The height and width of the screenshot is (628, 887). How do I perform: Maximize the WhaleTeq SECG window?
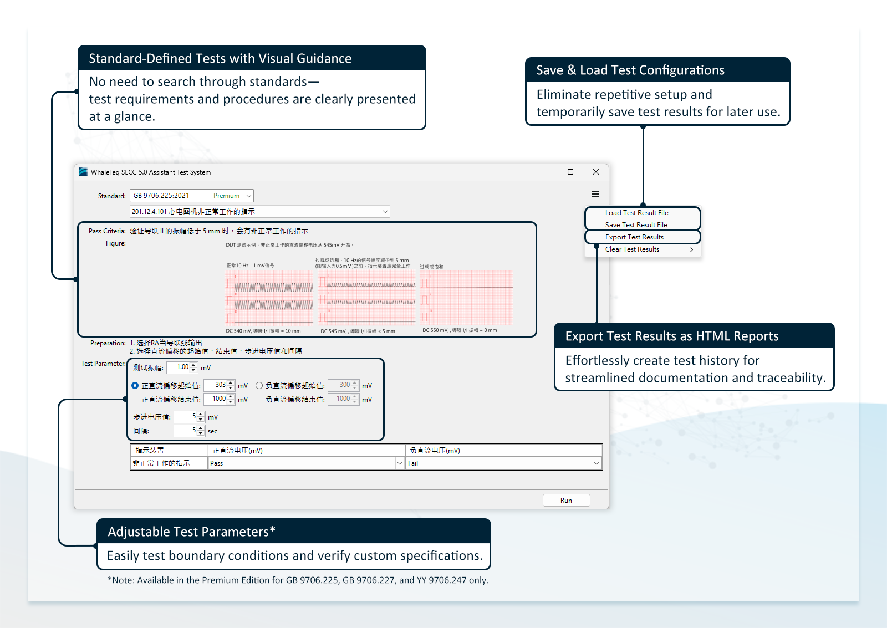(570, 172)
